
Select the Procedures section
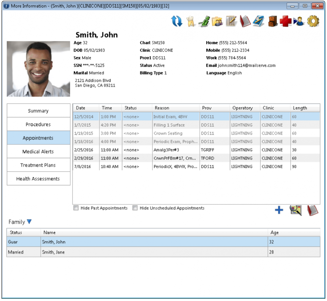click(x=38, y=124)
